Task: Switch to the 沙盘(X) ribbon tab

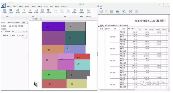Action: coord(15,7)
